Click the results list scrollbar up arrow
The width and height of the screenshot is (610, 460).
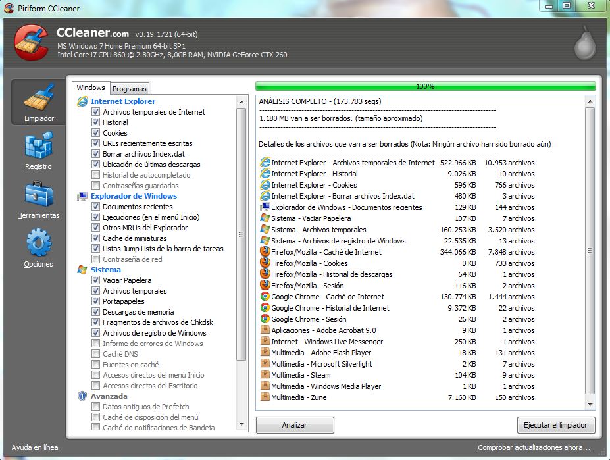[x=590, y=101]
